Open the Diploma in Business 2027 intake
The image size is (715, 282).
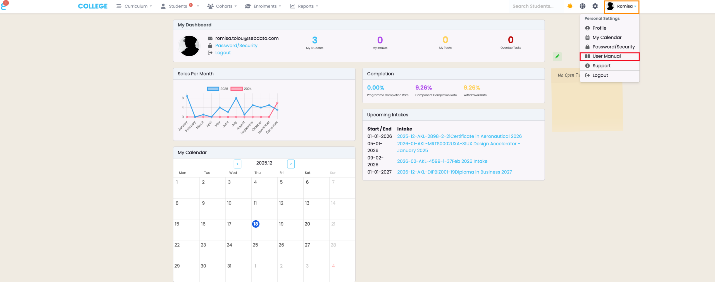point(454,172)
